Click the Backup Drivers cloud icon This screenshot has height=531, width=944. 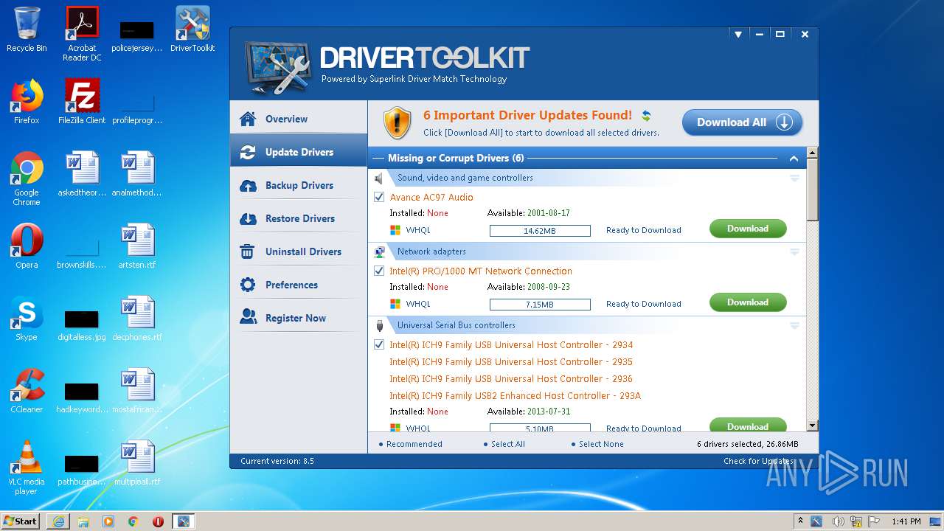pos(248,185)
